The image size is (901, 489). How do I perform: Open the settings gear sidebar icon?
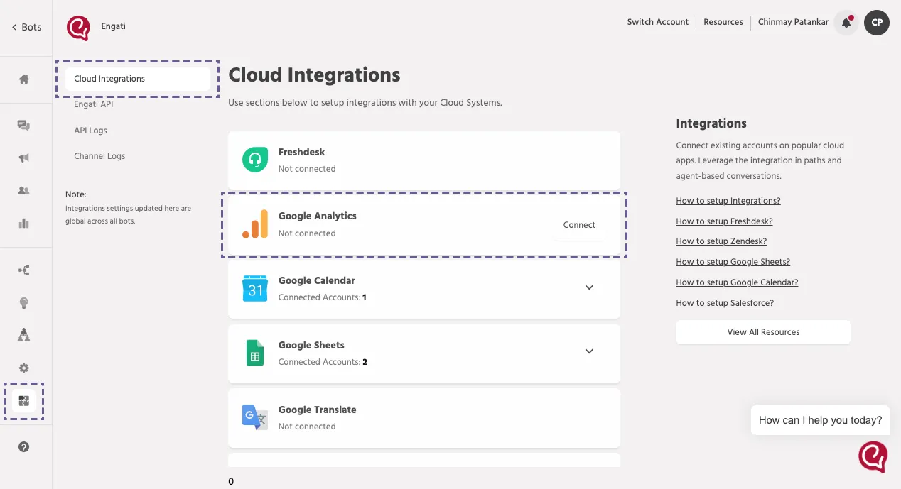click(24, 368)
